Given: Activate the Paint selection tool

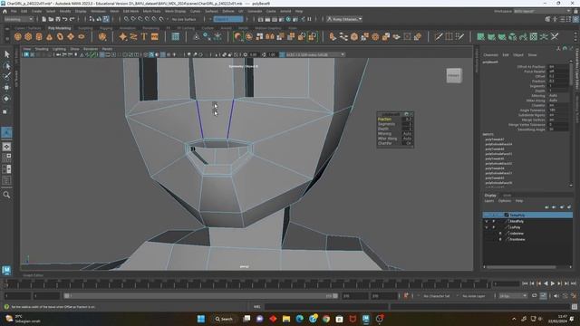Looking at the screenshot, I should click(x=6, y=76).
